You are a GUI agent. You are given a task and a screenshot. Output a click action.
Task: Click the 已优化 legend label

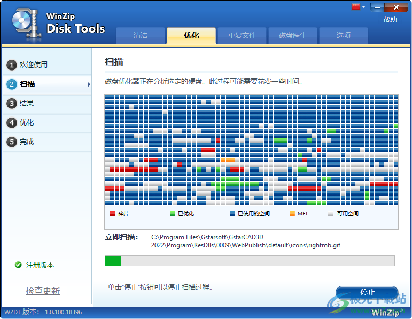coord(186,214)
